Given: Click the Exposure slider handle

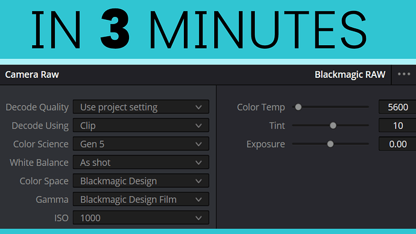Looking at the screenshot, I should pyautogui.click(x=330, y=144).
